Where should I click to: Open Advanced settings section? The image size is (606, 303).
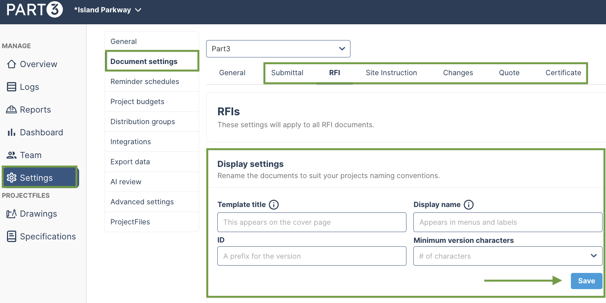click(x=152, y=202)
